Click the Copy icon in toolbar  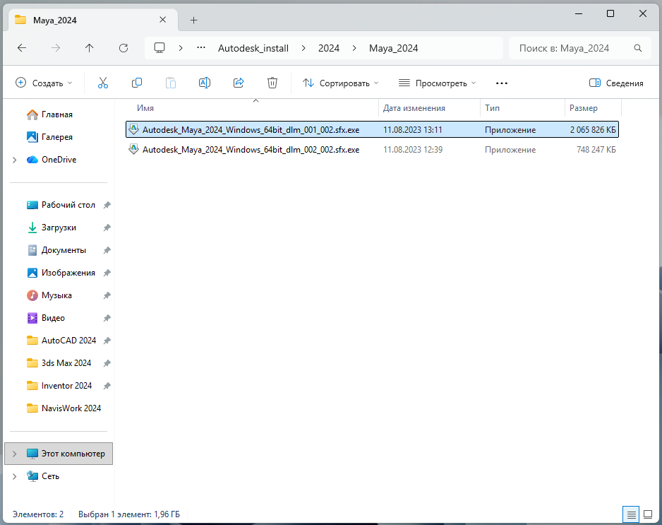pos(137,83)
